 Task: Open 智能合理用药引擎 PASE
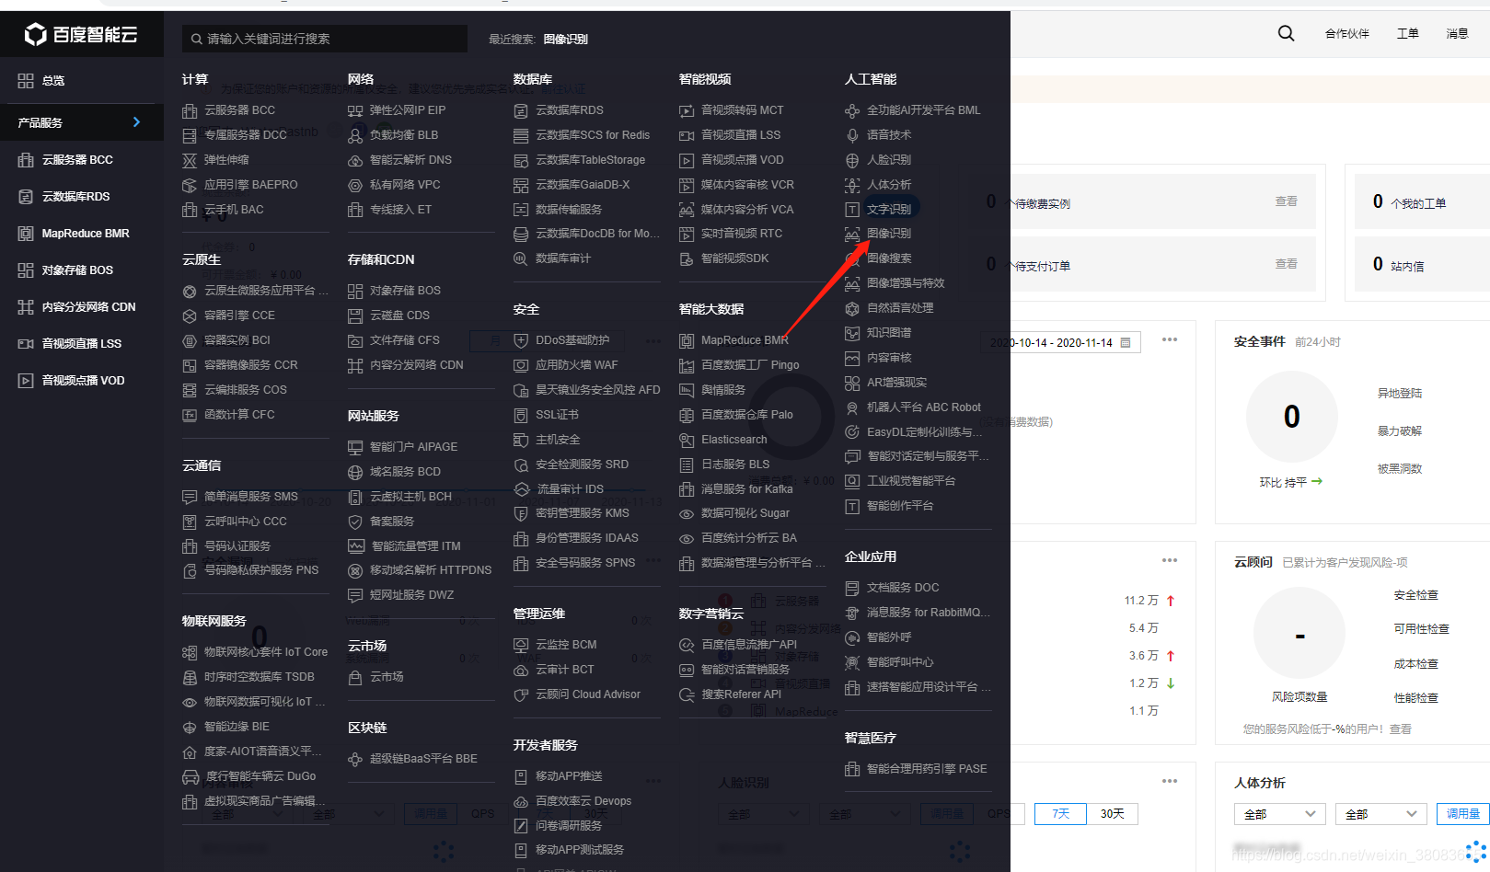(927, 769)
